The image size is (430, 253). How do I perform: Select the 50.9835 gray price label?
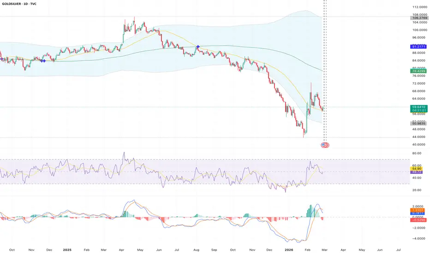click(418, 124)
